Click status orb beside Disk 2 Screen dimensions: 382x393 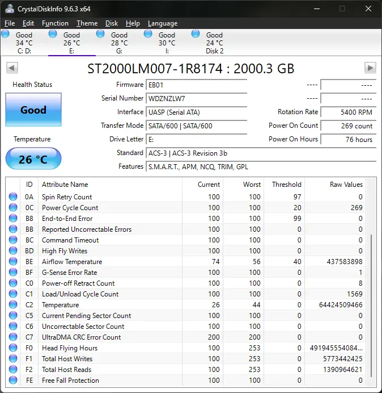pyautogui.click(x=196, y=34)
